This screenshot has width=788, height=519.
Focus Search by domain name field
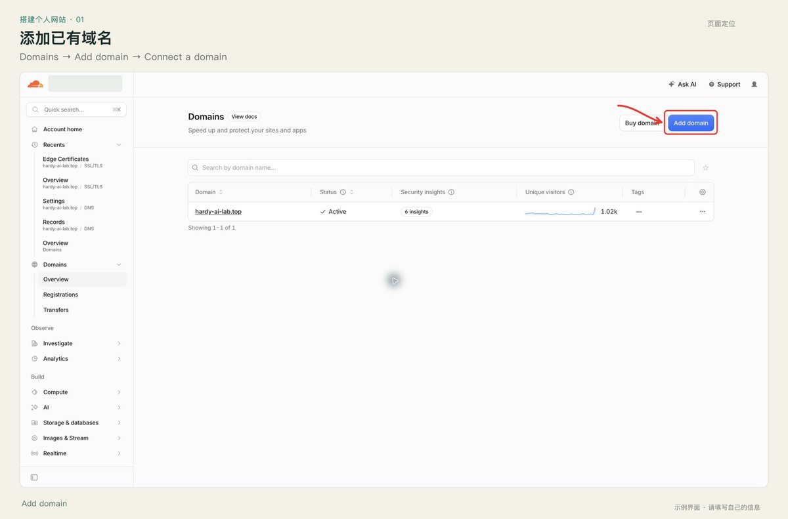coord(441,167)
